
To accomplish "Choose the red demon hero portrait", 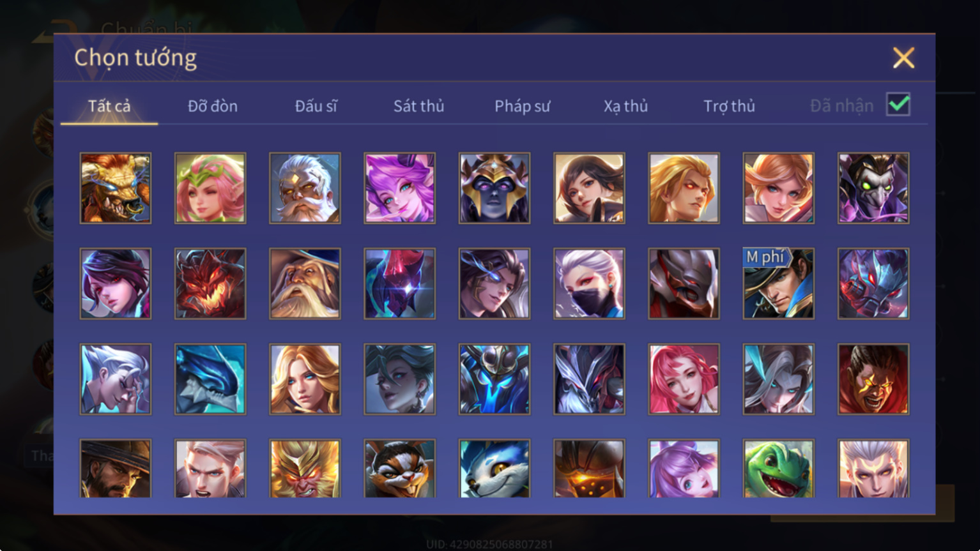I will [x=210, y=283].
